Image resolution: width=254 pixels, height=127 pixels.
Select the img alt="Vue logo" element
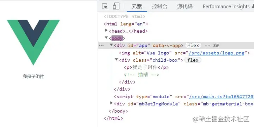[x=185, y=53]
